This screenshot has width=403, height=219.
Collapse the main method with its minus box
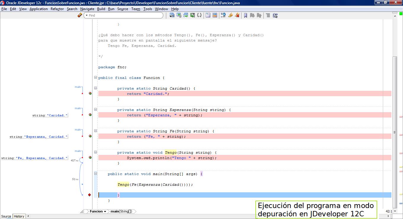click(x=95, y=174)
